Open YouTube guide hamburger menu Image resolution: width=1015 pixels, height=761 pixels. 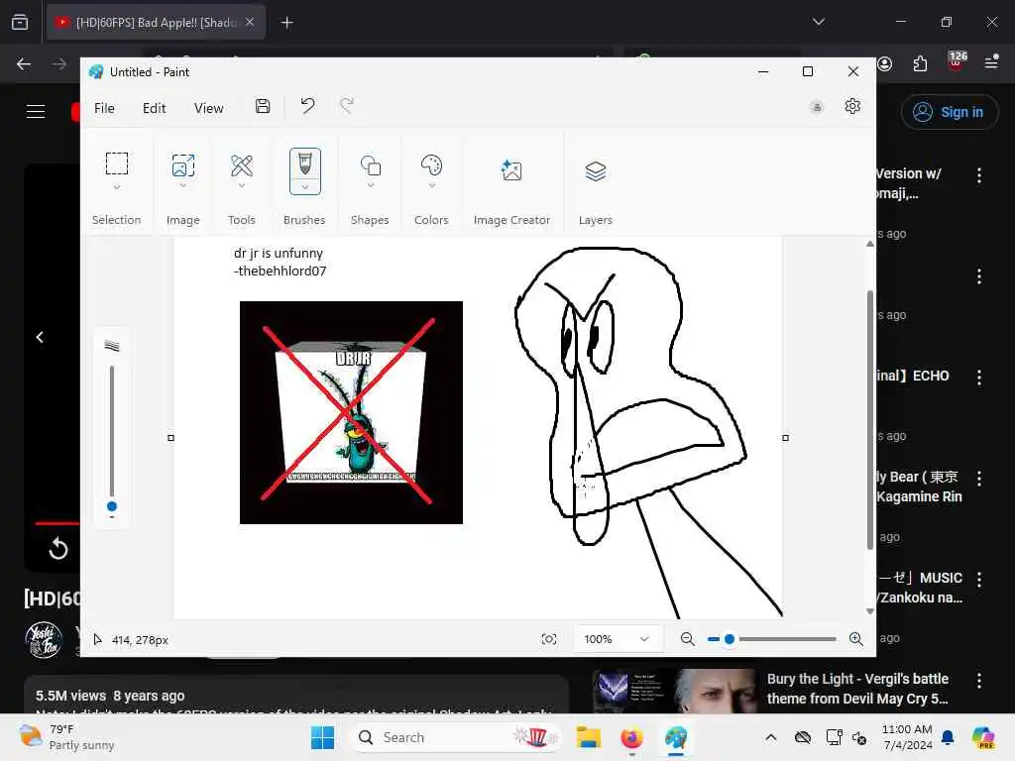36,111
